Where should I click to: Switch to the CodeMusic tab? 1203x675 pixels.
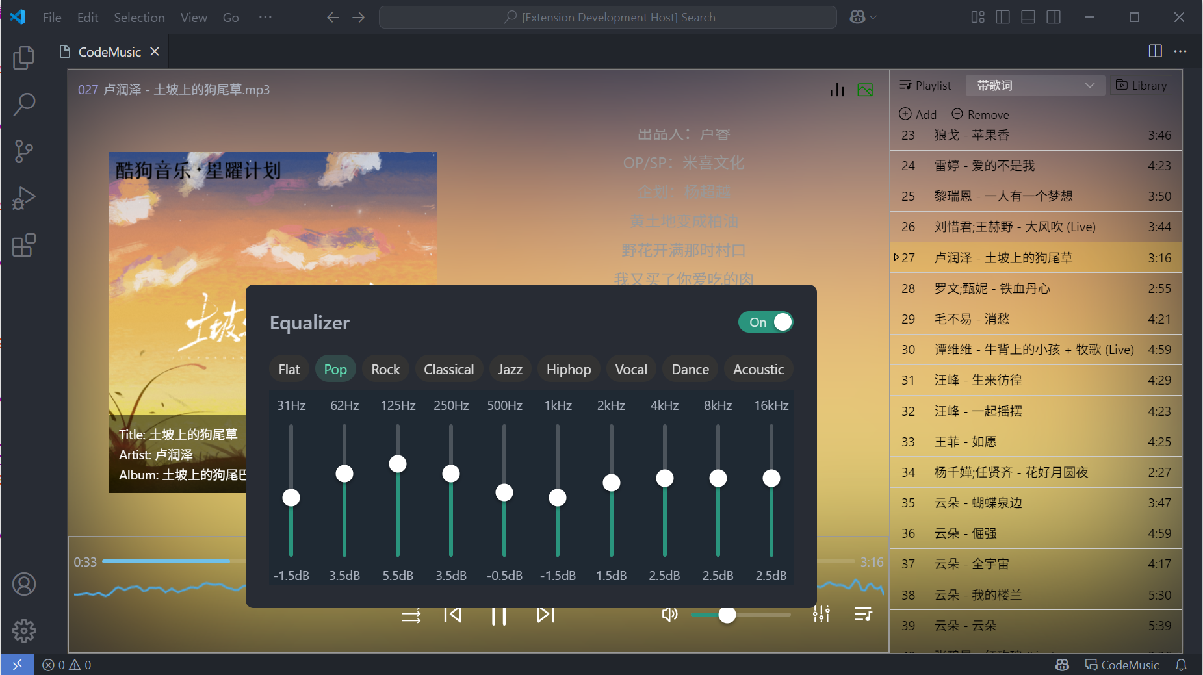click(x=109, y=51)
